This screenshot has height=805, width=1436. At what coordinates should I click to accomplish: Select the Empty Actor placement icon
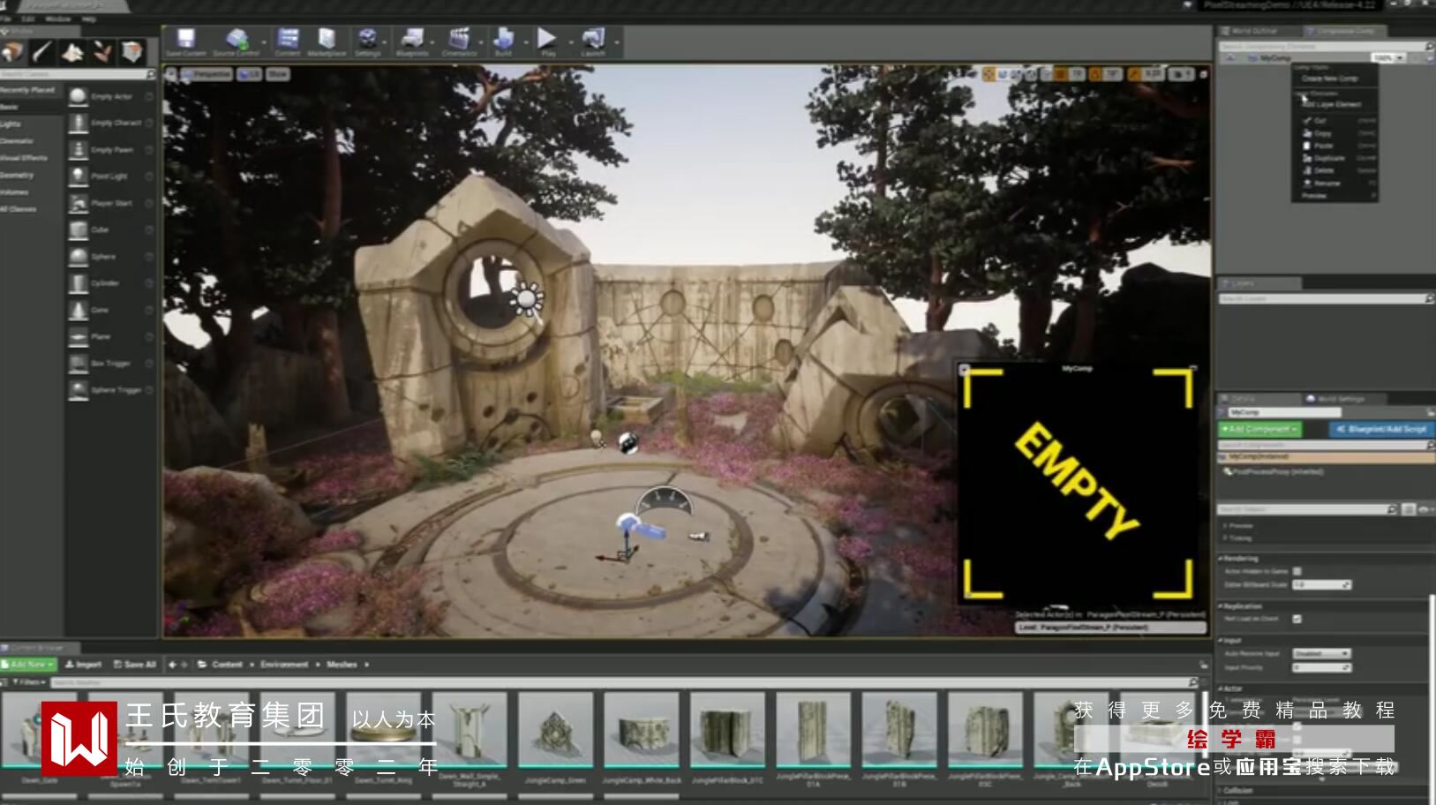[x=79, y=96]
